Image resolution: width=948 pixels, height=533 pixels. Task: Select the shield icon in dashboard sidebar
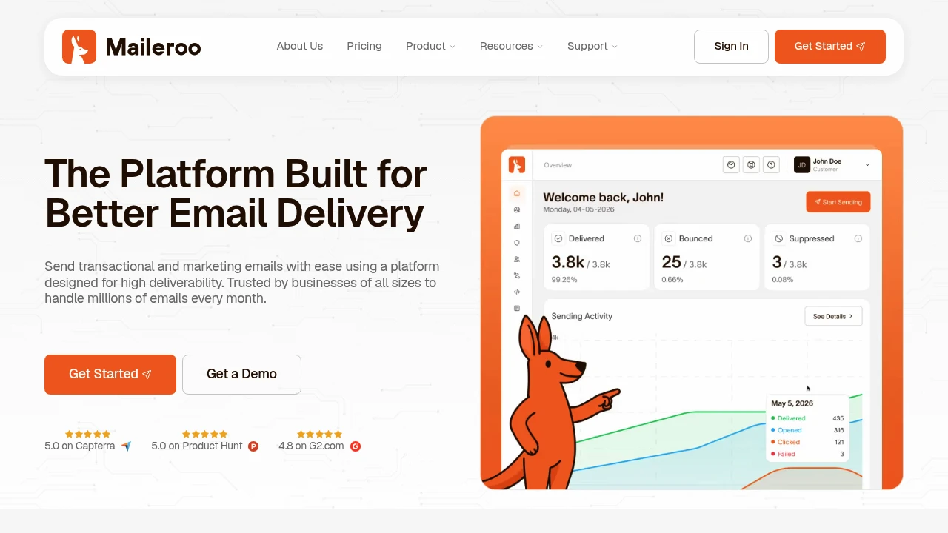pyautogui.click(x=517, y=243)
